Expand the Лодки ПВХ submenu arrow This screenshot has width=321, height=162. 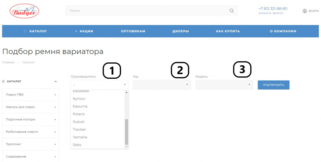pyautogui.click(x=55, y=95)
